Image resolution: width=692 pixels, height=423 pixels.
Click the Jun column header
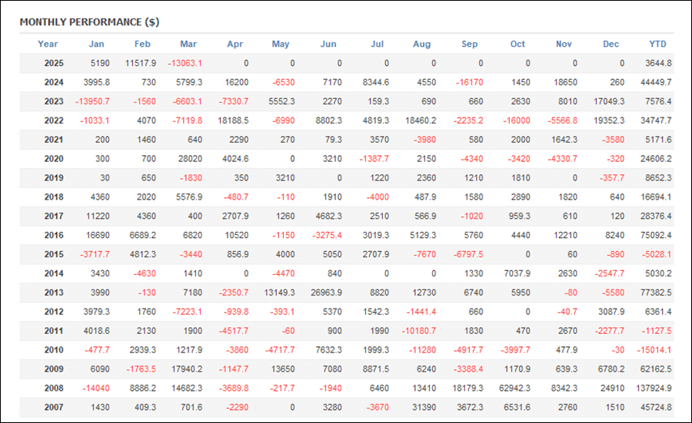point(328,44)
